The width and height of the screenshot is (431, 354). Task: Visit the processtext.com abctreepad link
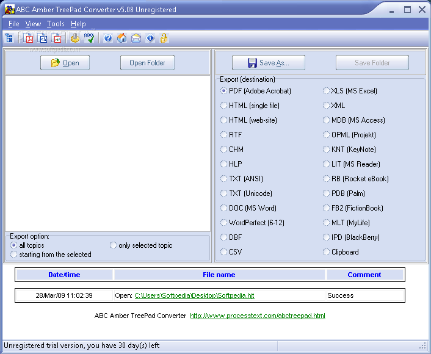[x=258, y=316]
